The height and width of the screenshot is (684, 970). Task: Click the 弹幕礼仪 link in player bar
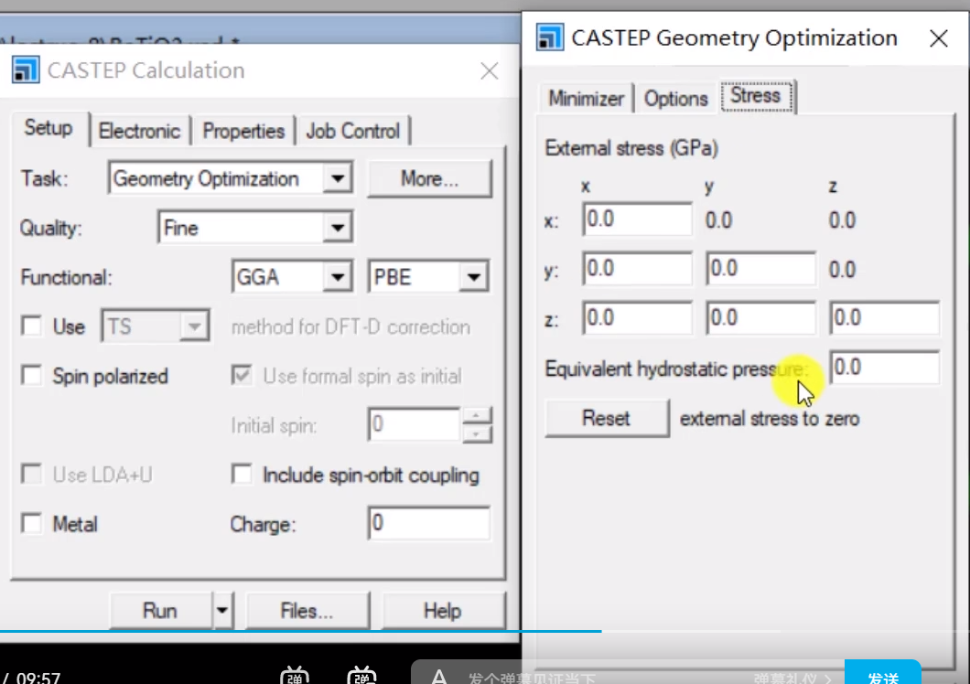point(788,677)
